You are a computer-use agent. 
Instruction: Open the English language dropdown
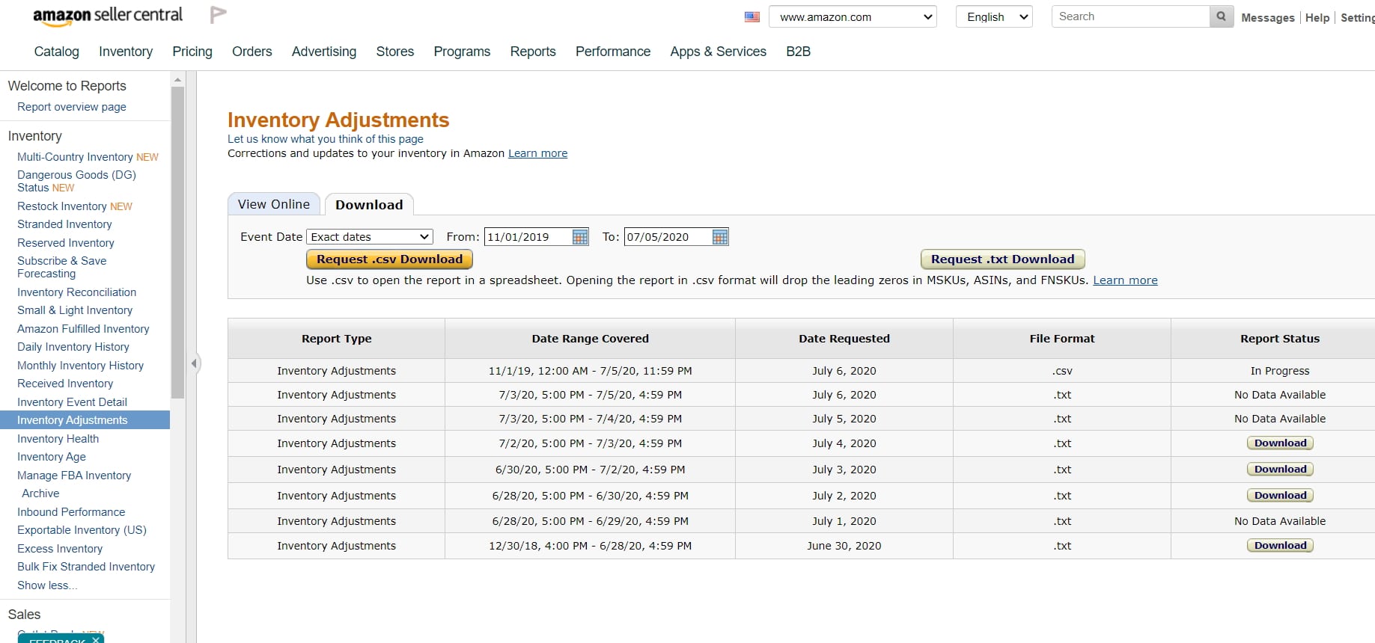993,17
